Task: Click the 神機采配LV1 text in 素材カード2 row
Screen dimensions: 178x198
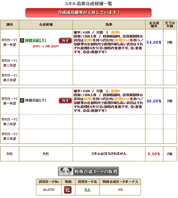Action: (x=36, y=100)
